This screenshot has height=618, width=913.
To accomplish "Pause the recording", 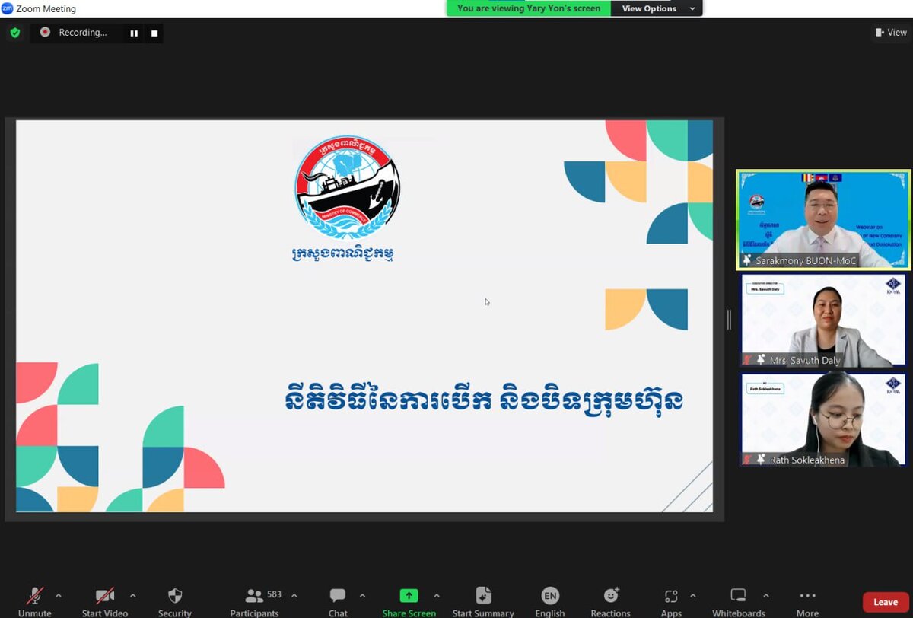I will click(x=134, y=33).
